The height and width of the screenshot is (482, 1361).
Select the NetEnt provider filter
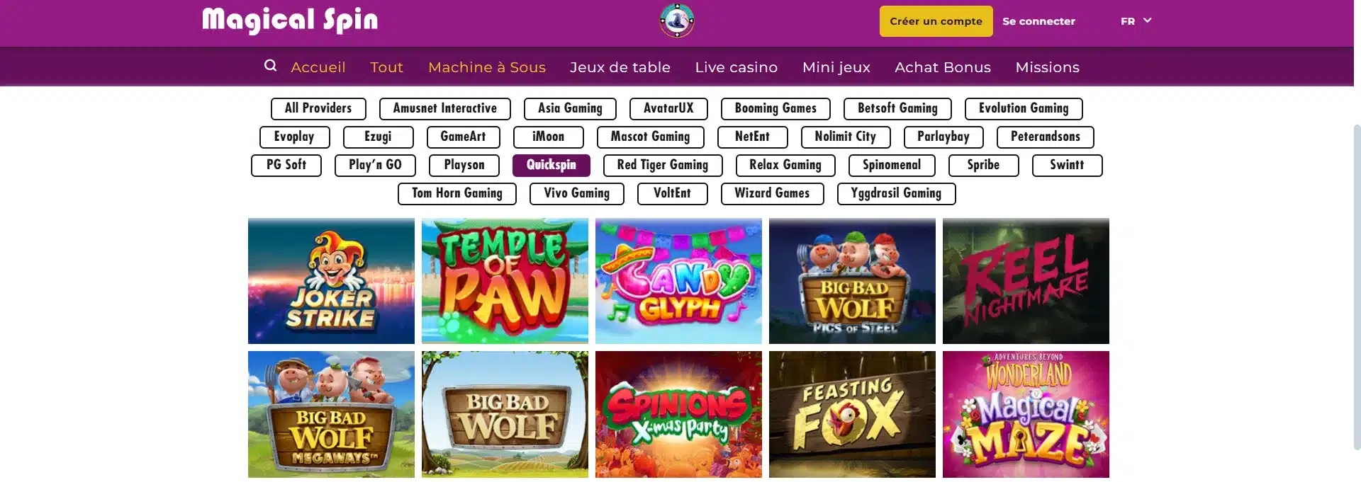point(752,137)
